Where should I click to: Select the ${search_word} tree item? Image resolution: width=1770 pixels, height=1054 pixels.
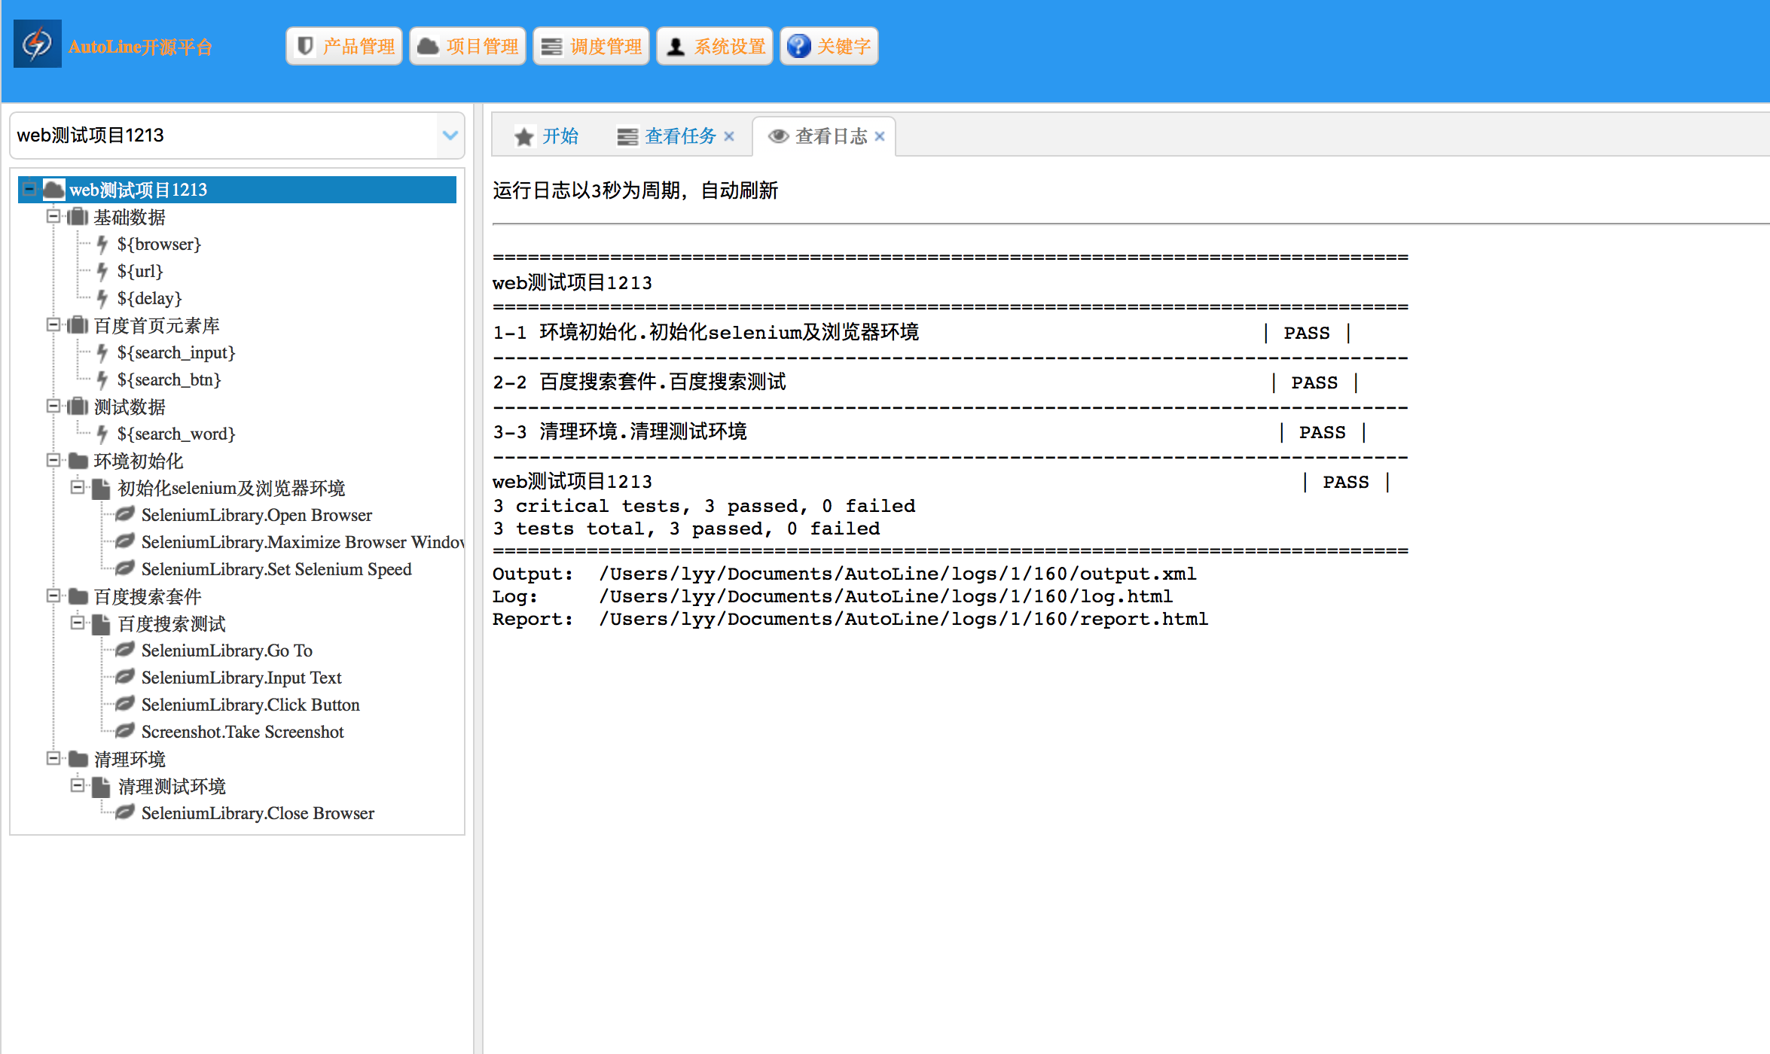[x=176, y=434]
